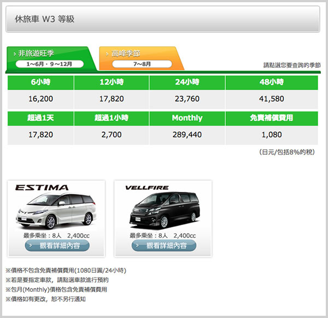
Task: Click the (日元/包括8%的稅) tax note
Action: coord(287,152)
